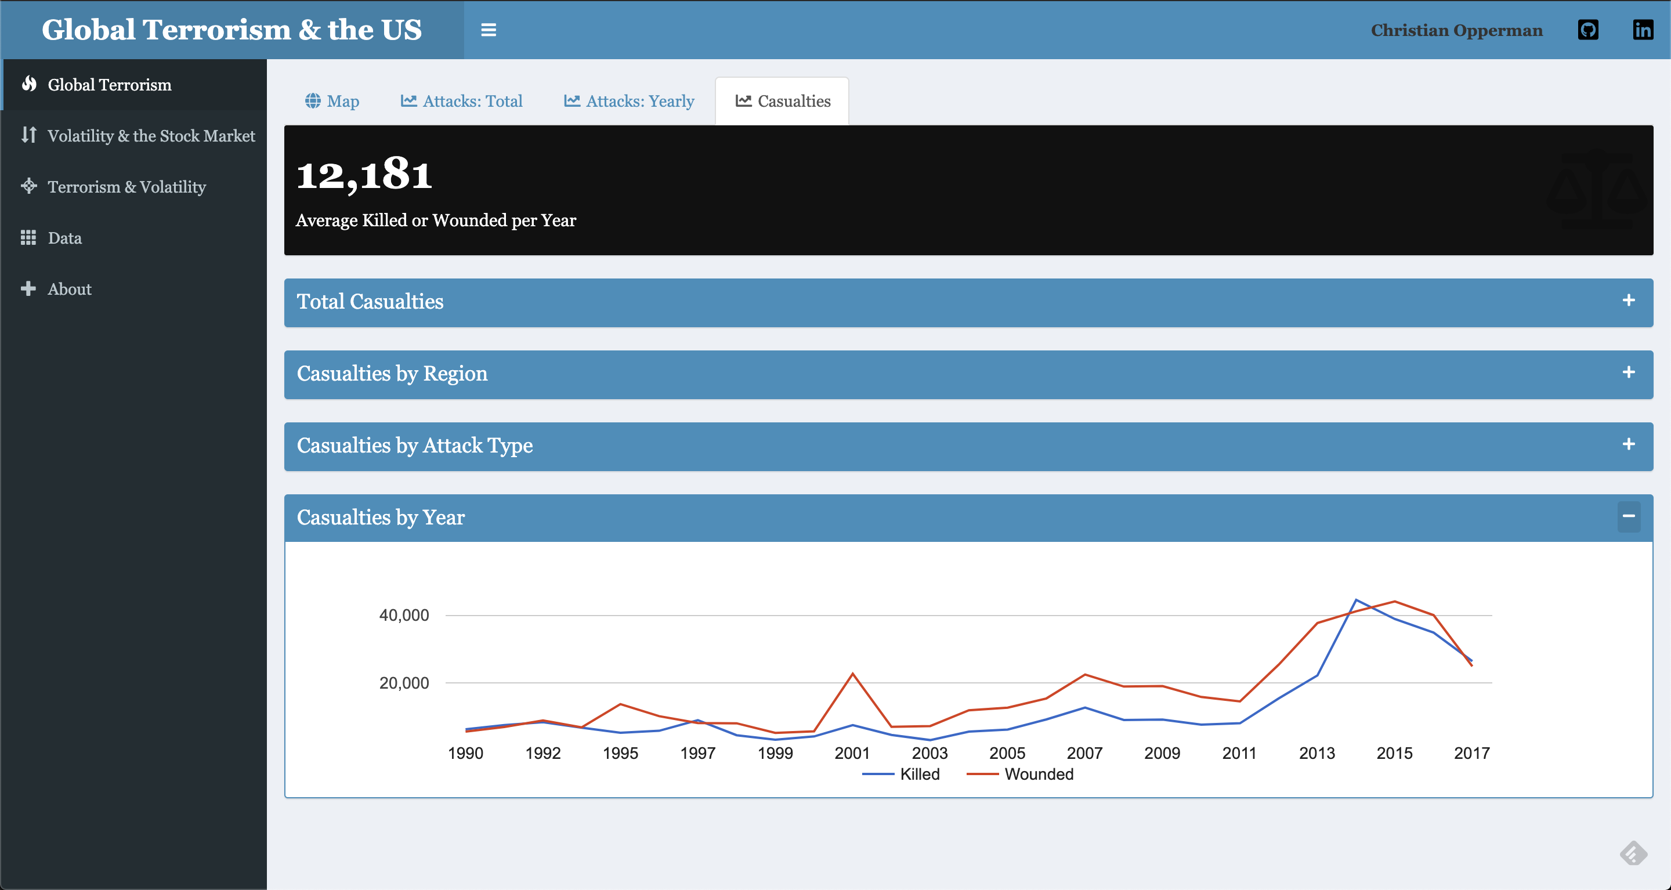Click the Christian Opperman name link
The image size is (1671, 890).
coord(1456,31)
